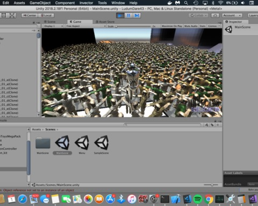Image resolution: width=258 pixels, height=206 pixels.
Task: Click the save search star icon
Action: 218,125
